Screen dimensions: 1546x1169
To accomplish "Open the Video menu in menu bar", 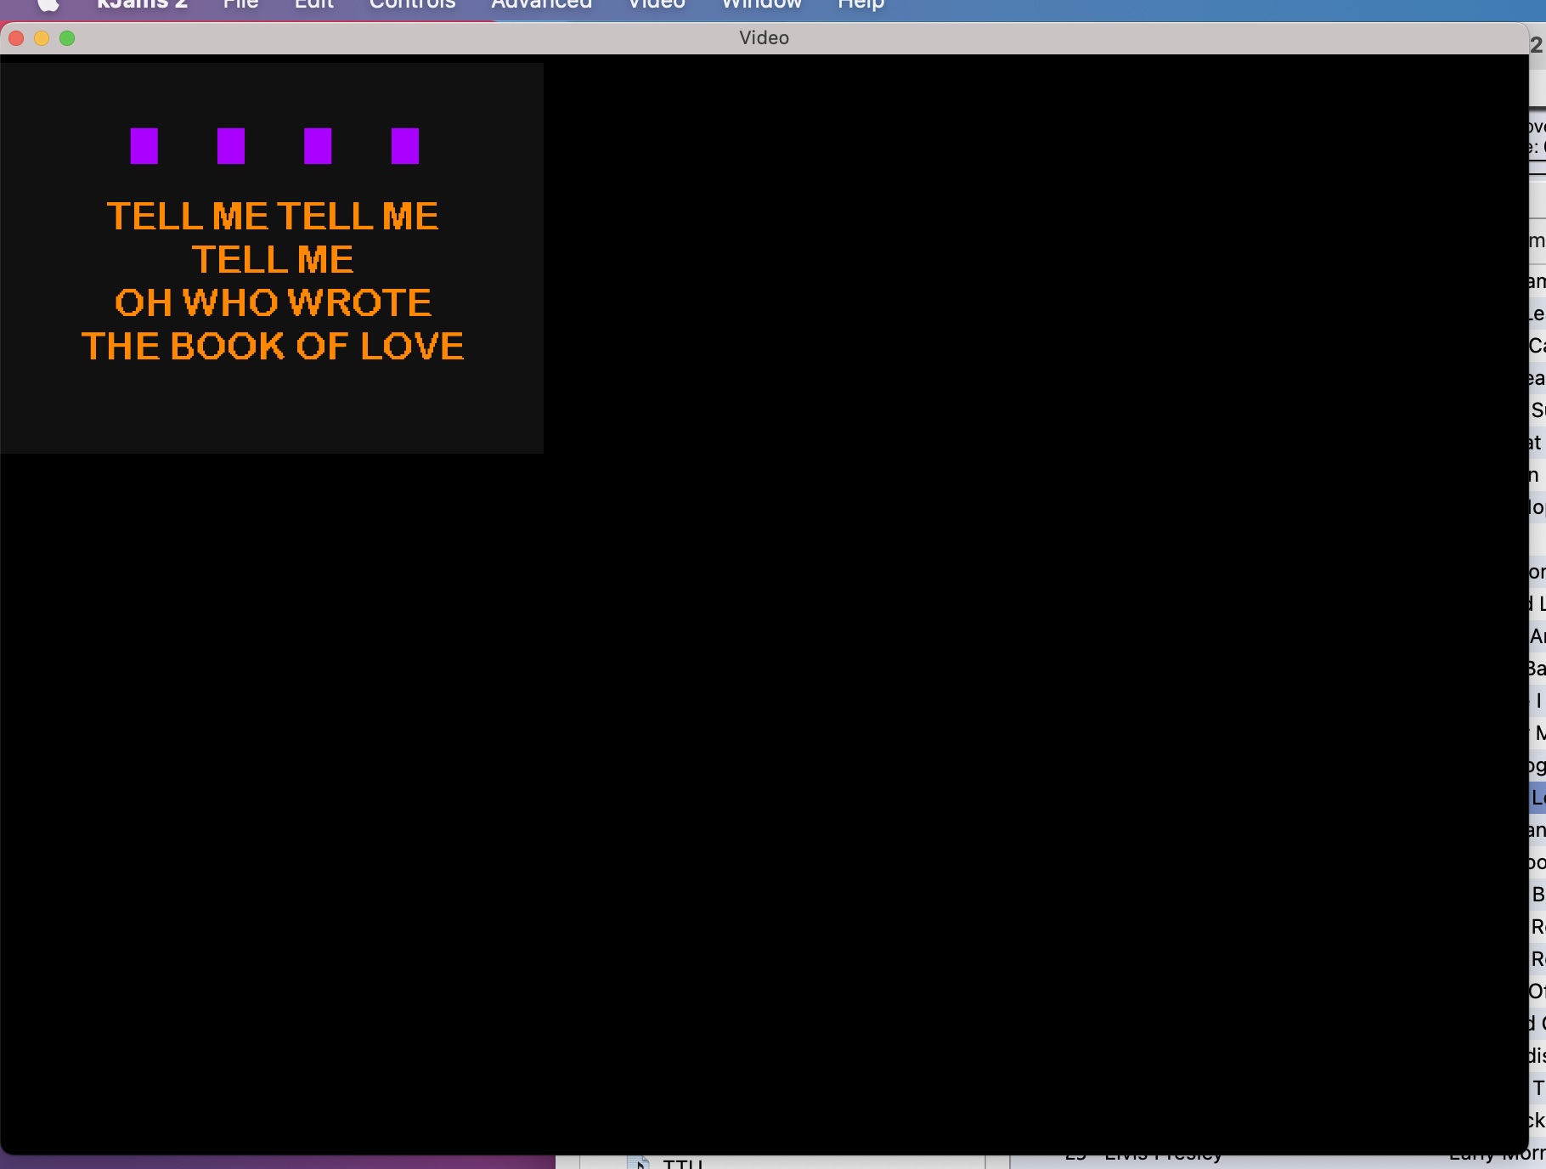I will [x=656, y=4].
